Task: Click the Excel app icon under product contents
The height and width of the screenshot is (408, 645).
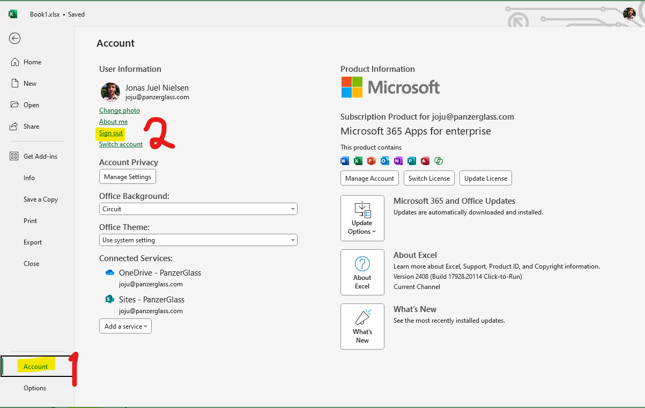Action: (358, 161)
